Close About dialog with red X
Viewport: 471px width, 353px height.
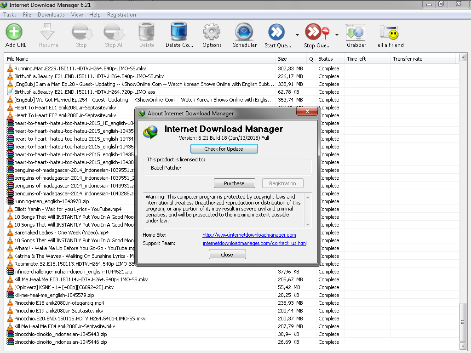307,111
